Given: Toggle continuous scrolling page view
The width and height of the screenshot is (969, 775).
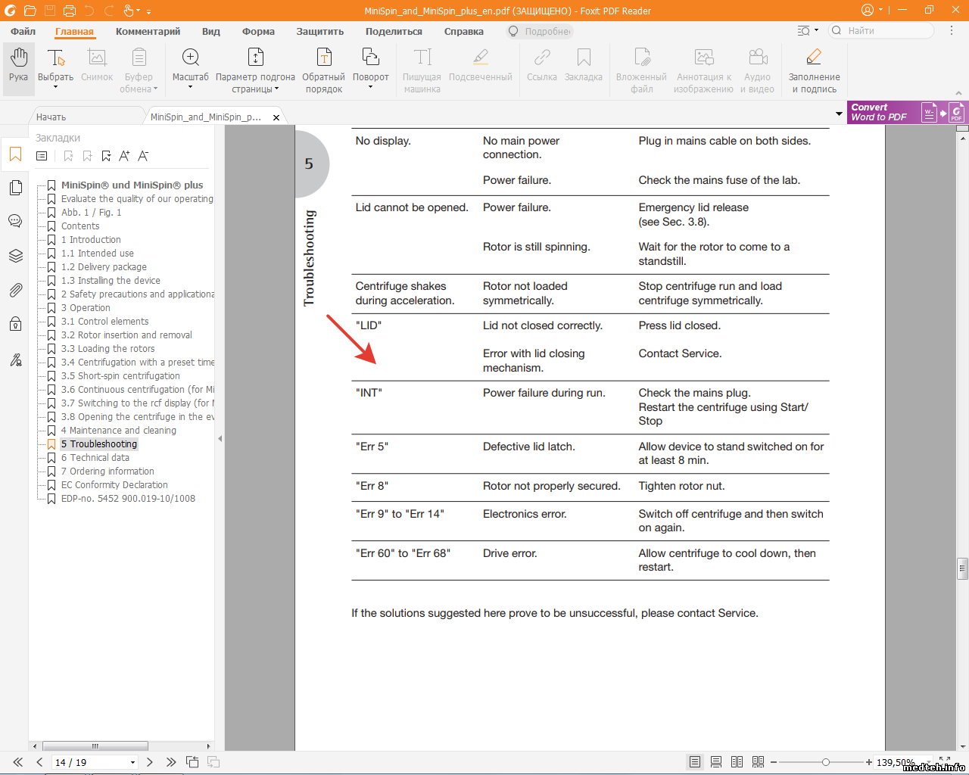Looking at the screenshot, I should (715, 762).
